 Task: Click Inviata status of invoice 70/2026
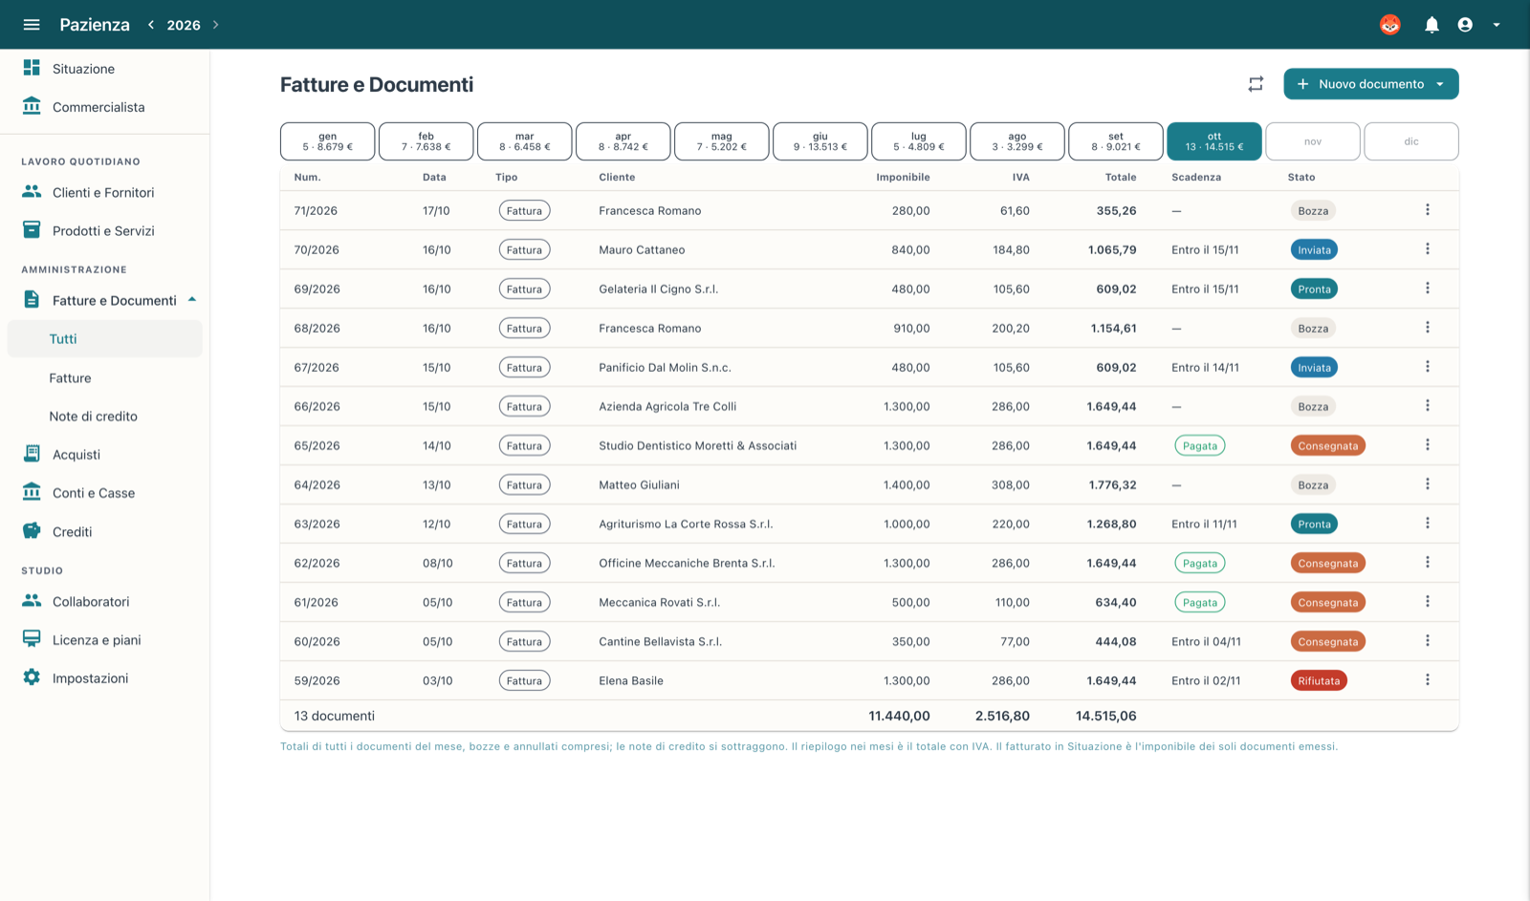coord(1314,250)
